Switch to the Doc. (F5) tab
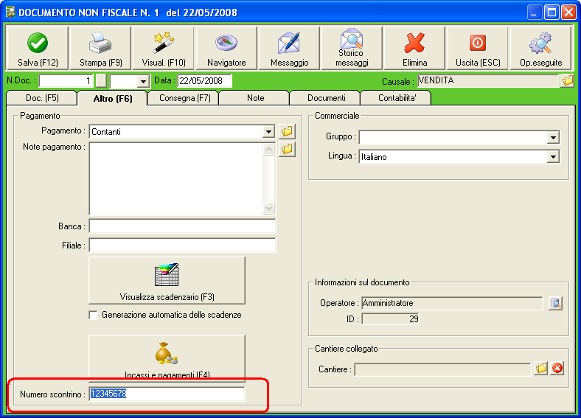 (42, 98)
